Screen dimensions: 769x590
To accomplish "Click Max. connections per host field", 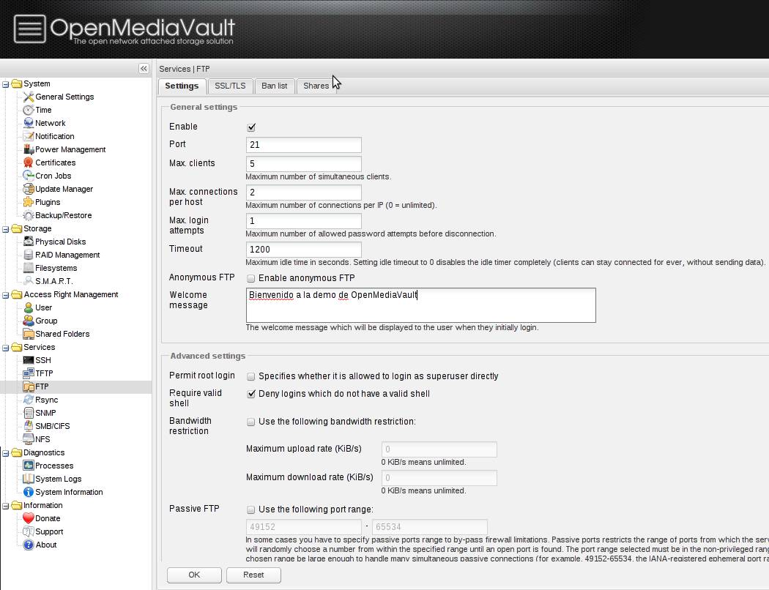I will [x=304, y=192].
